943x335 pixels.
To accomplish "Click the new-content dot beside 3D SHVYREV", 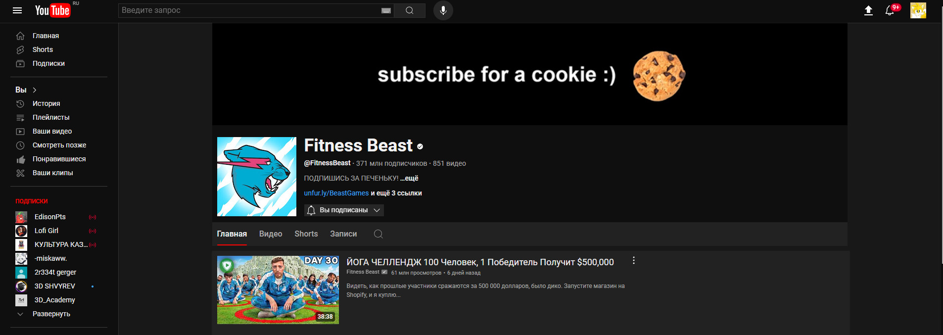I will [x=93, y=287].
